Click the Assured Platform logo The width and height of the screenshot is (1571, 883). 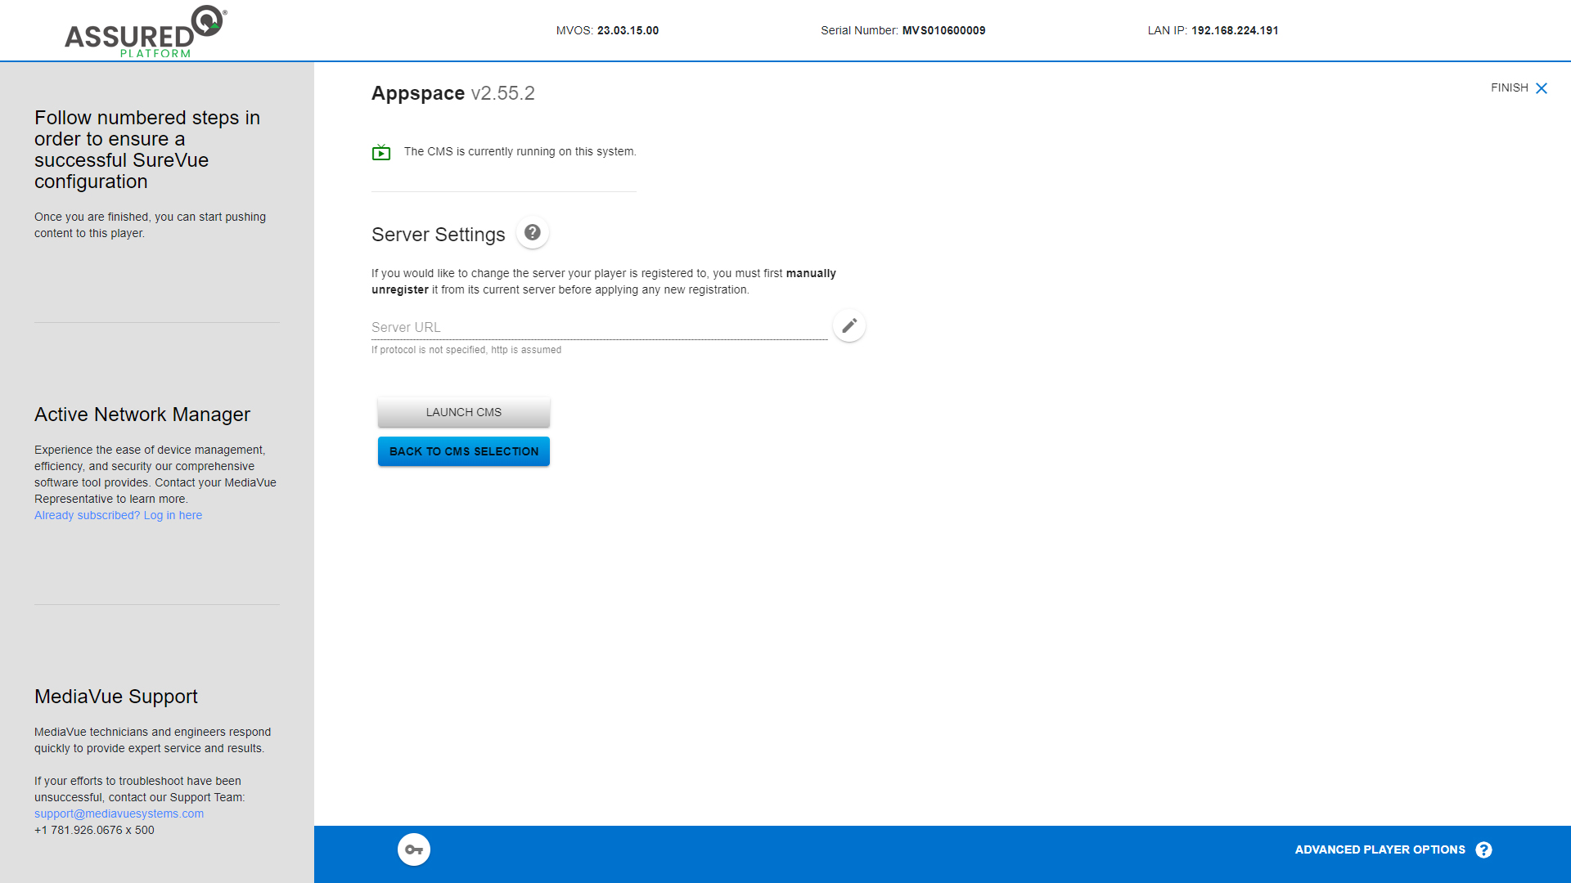146,31
